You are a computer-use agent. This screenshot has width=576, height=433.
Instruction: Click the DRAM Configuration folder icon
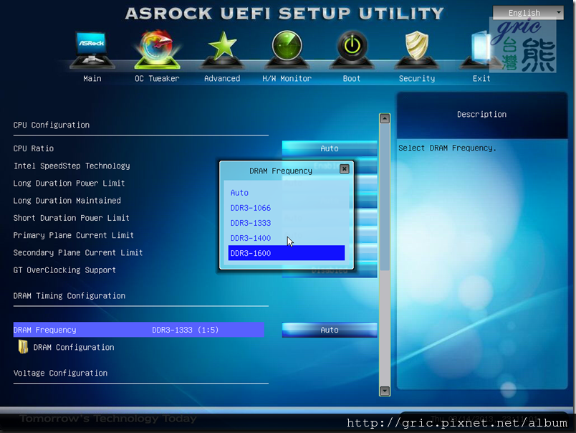(x=23, y=347)
